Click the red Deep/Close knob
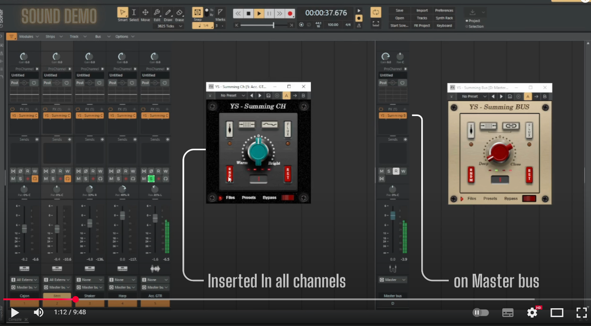The height and width of the screenshot is (326, 591). click(500, 152)
